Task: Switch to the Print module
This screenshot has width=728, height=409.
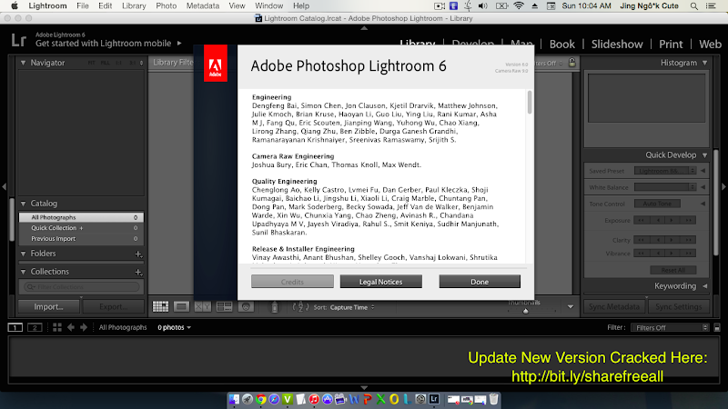Action: coord(671,44)
